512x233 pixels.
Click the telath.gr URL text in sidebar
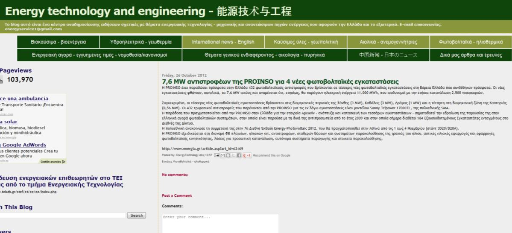click(x=29, y=192)
